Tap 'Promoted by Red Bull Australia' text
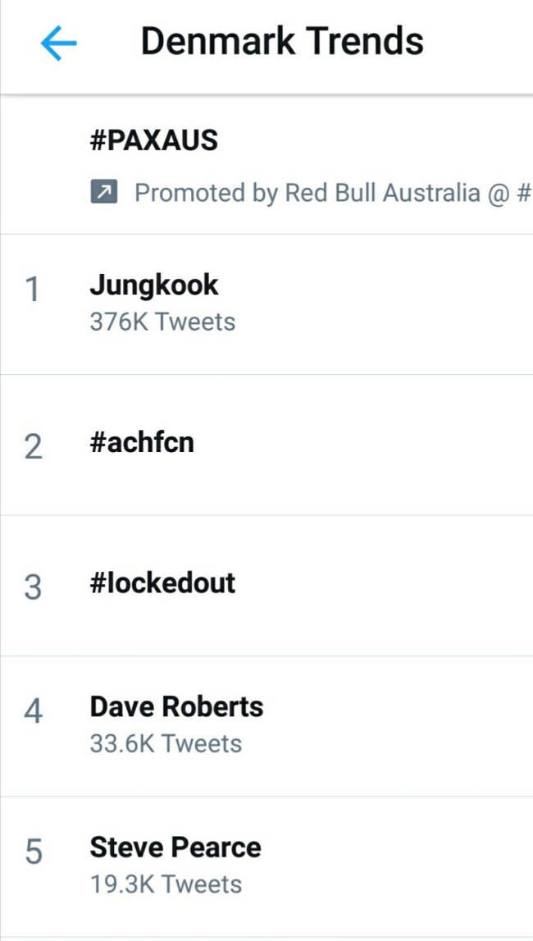This screenshot has width=533, height=941. (307, 194)
